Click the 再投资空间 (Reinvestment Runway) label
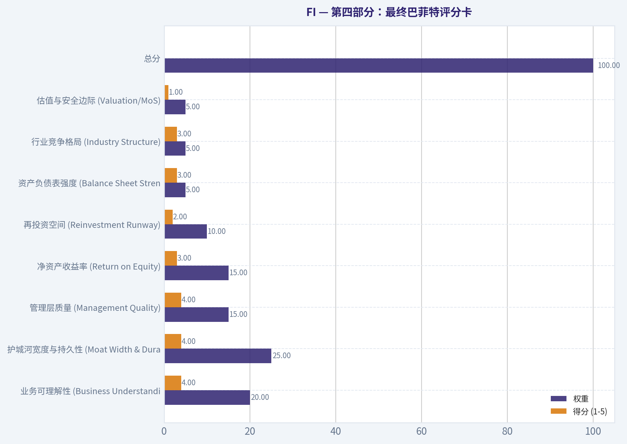 click(92, 225)
